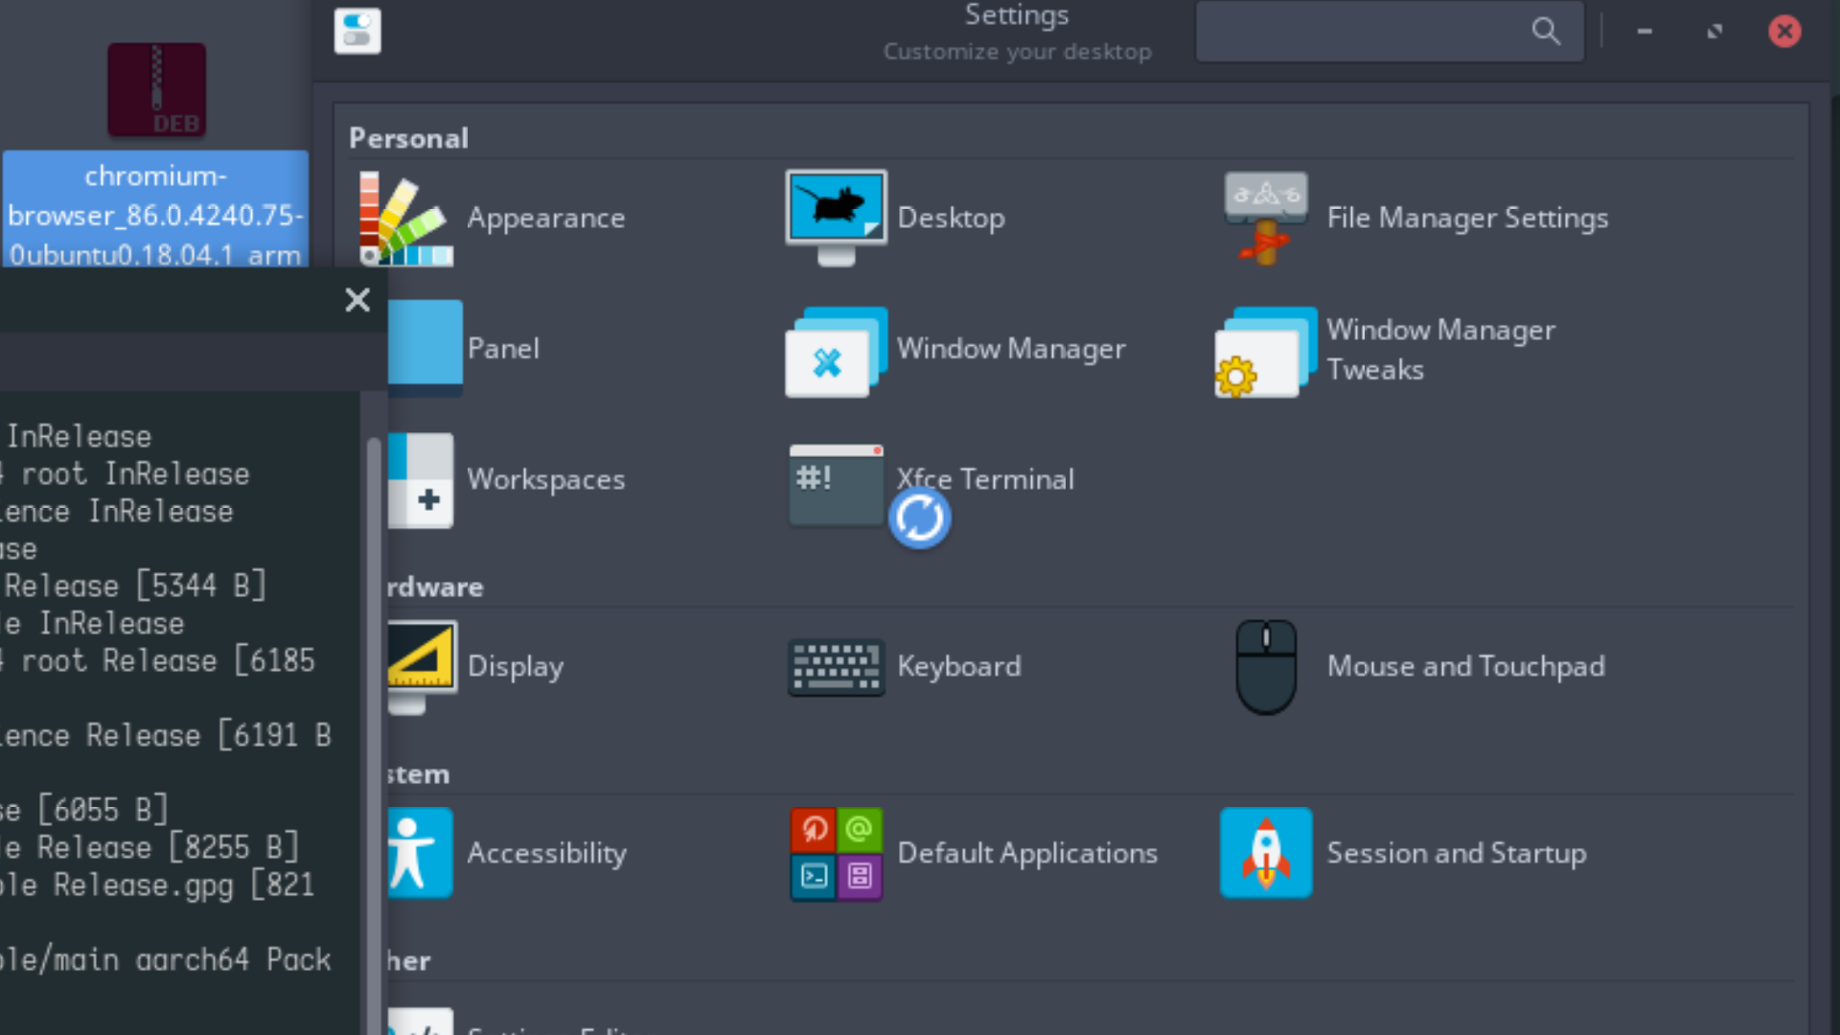Open File Manager Settings
The image size is (1840, 1035).
tap(1467, 218)
